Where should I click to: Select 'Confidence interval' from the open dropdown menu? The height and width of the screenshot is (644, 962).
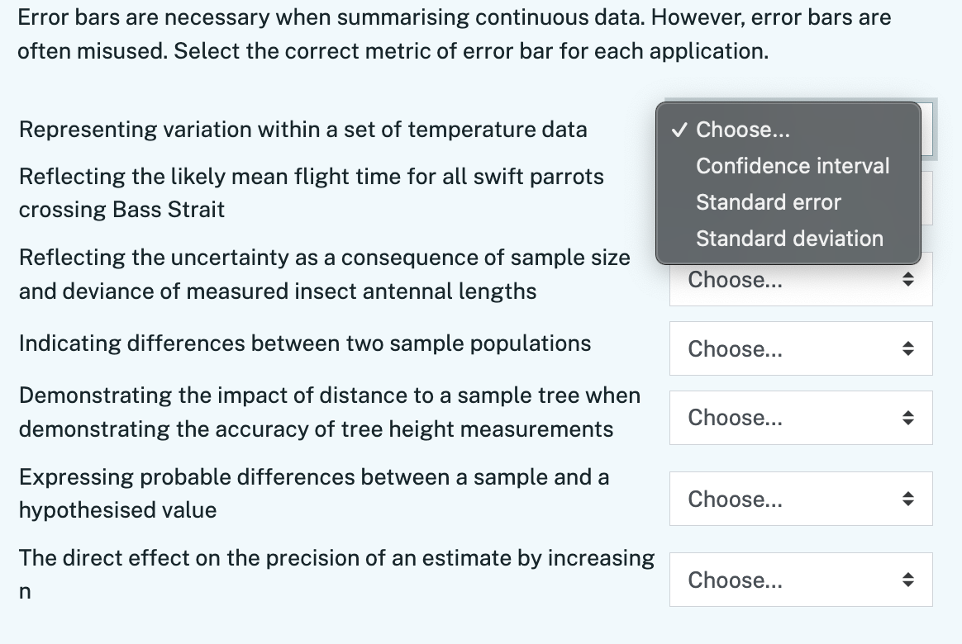[x=792, y=165]
